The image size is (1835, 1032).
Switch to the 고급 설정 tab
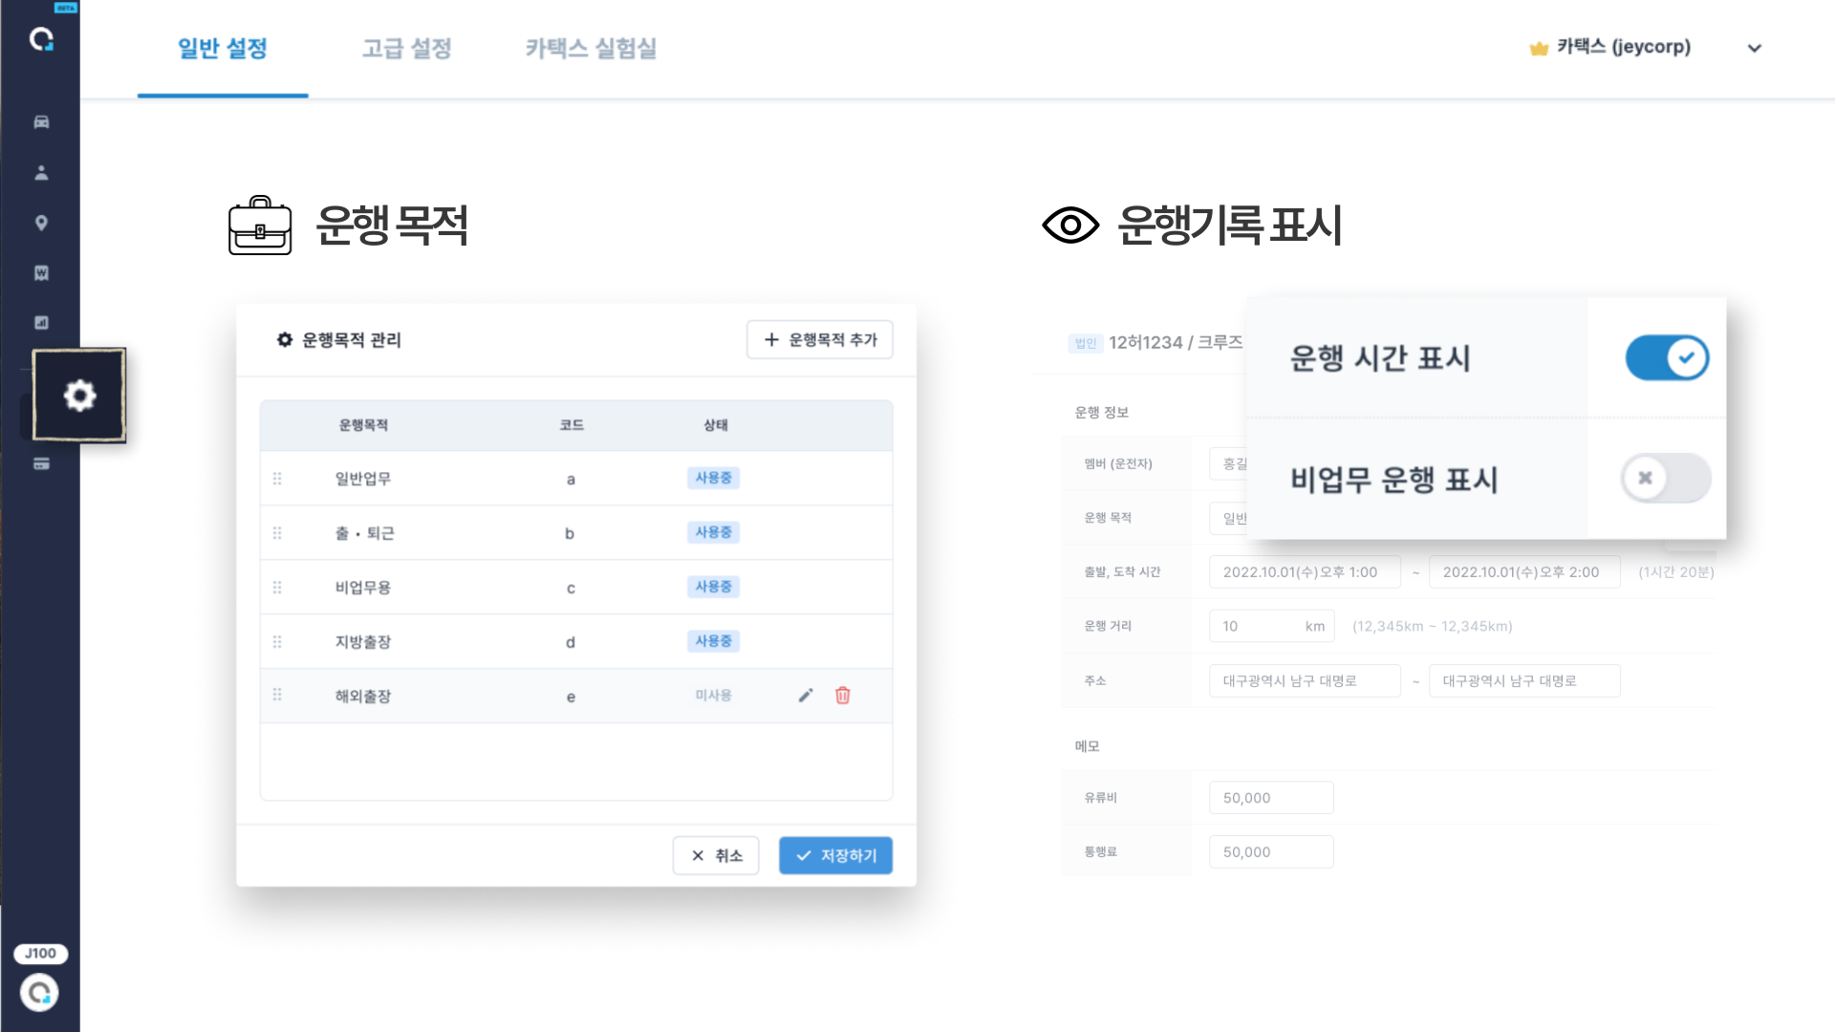406,49
